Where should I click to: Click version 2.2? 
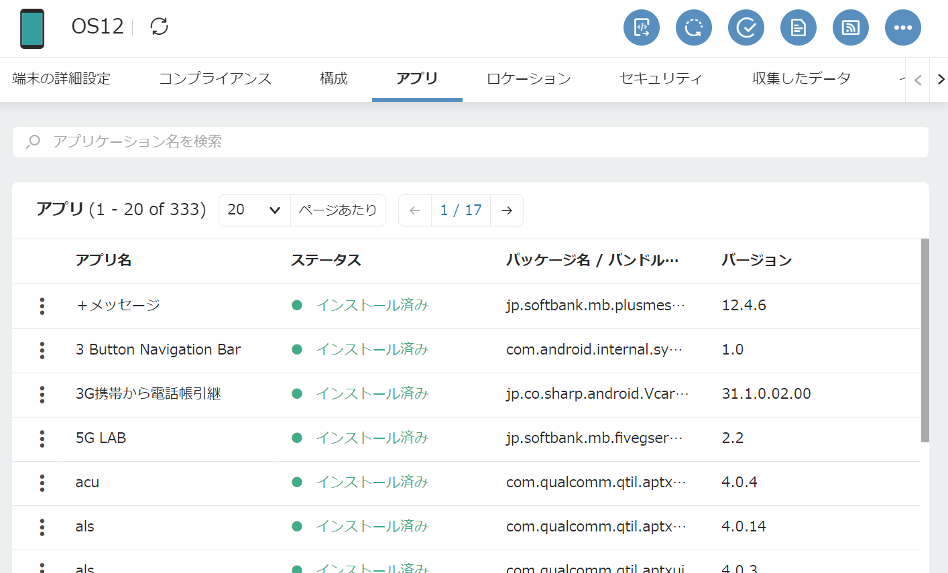point(732,438)
